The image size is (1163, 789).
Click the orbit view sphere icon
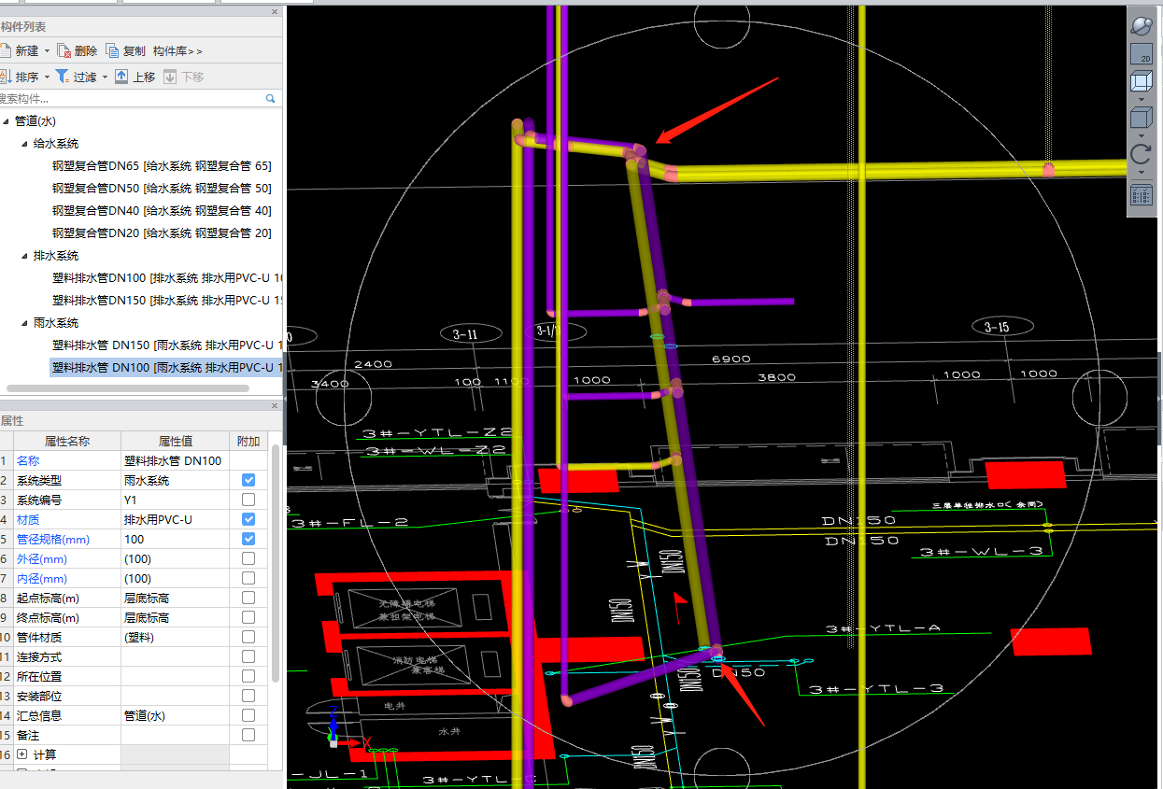pyautogui.click(x=1142, y=25)
